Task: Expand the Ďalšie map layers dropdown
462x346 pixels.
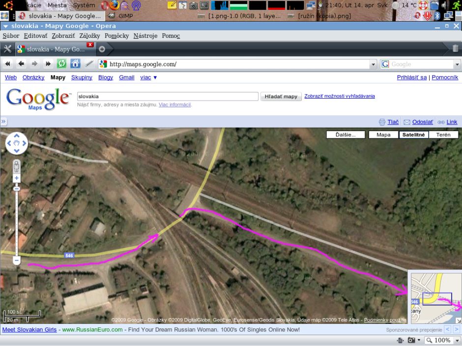Action: [346, 134]
